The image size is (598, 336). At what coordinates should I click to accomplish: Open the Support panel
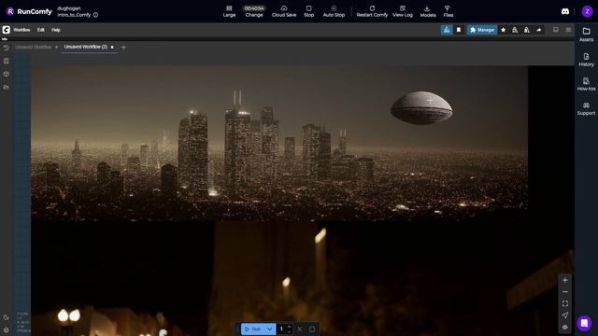coord(586,108)
